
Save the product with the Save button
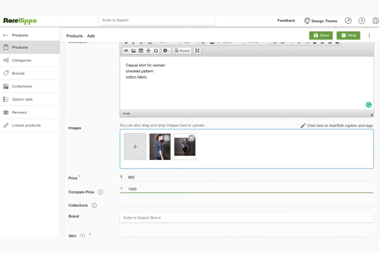321,35
